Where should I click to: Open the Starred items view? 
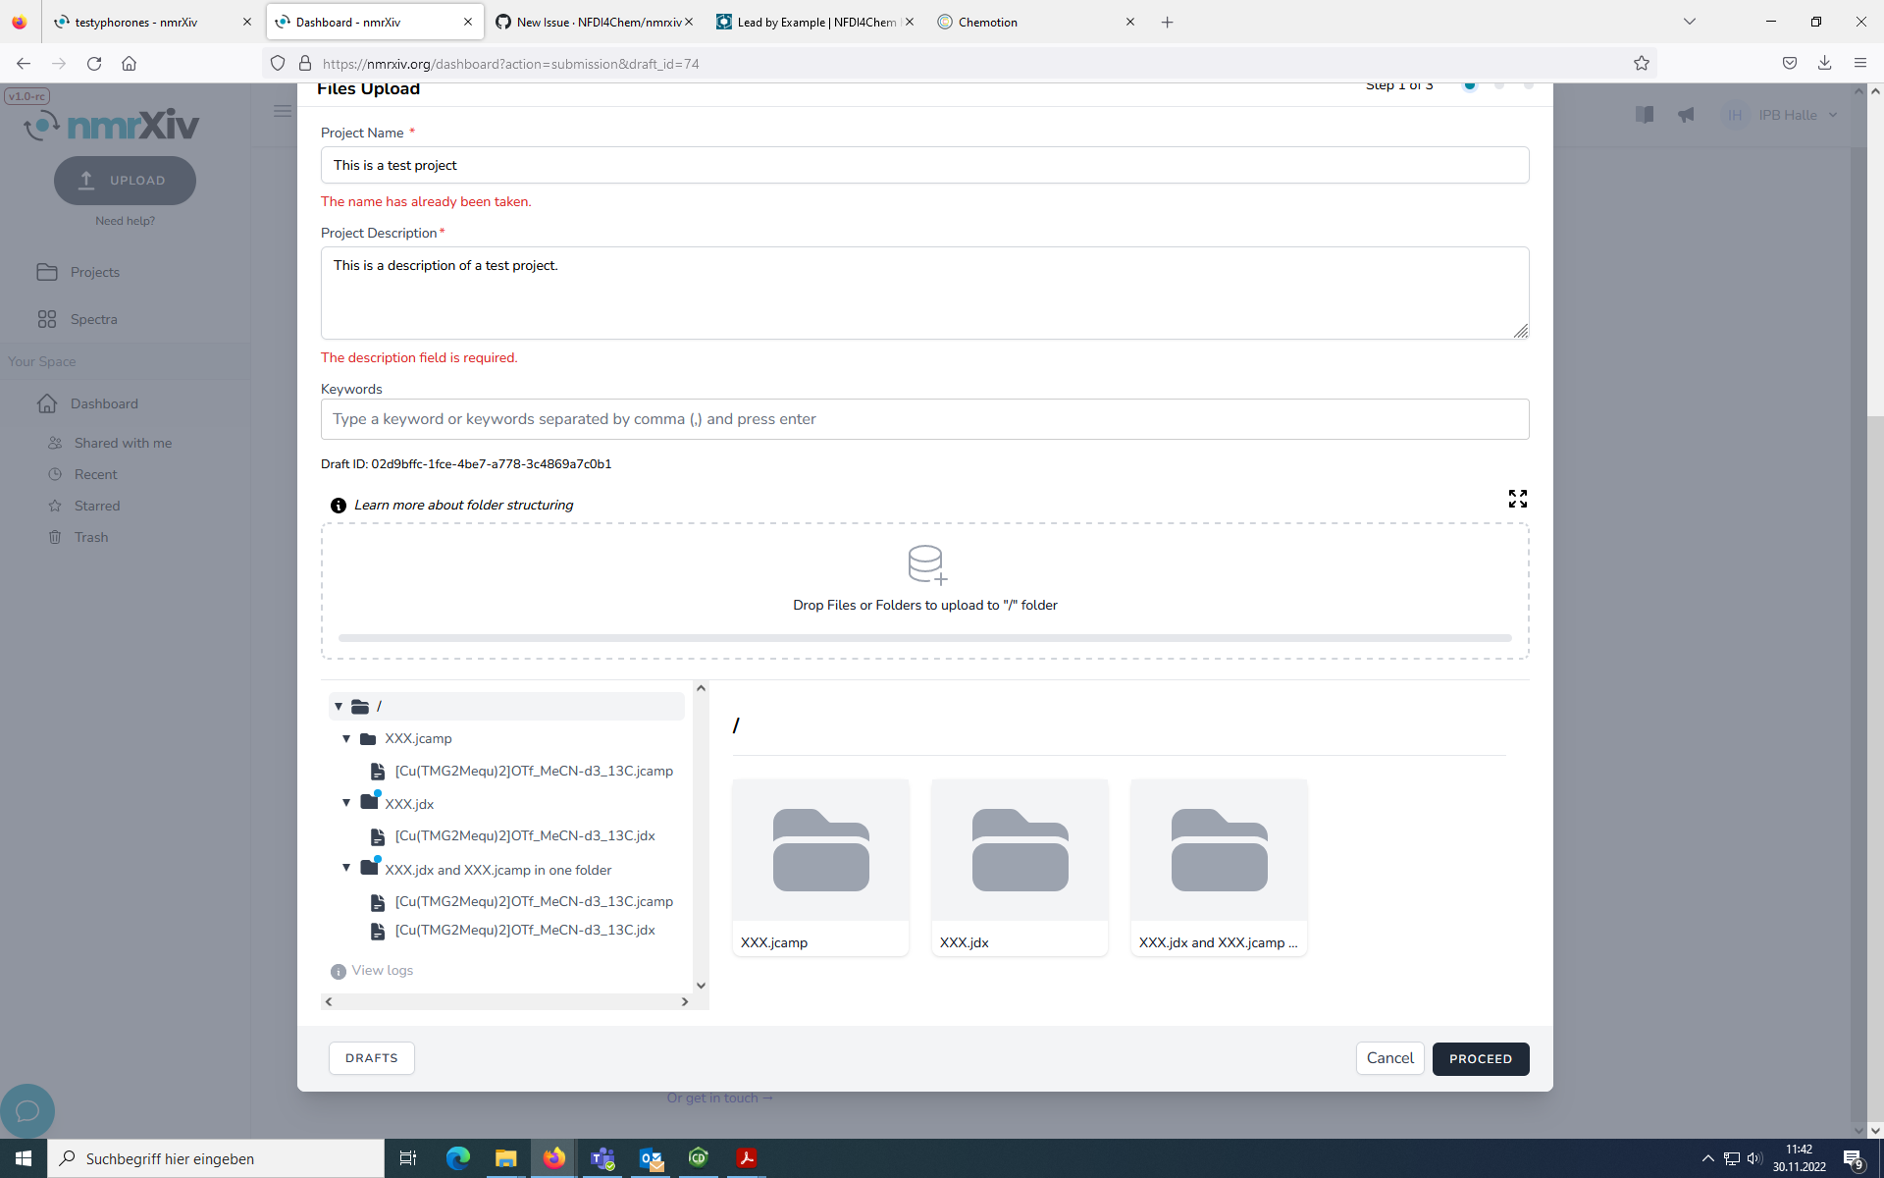click(x=97, y=506)
